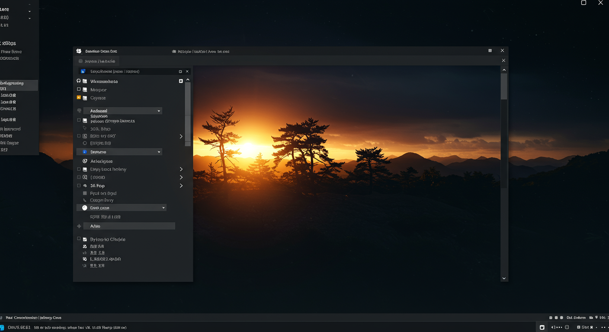Viewport: 609px width, 332px height.
Task: Click the gray square icon beside Pyat entry
Action: click(x=85, y=193)
